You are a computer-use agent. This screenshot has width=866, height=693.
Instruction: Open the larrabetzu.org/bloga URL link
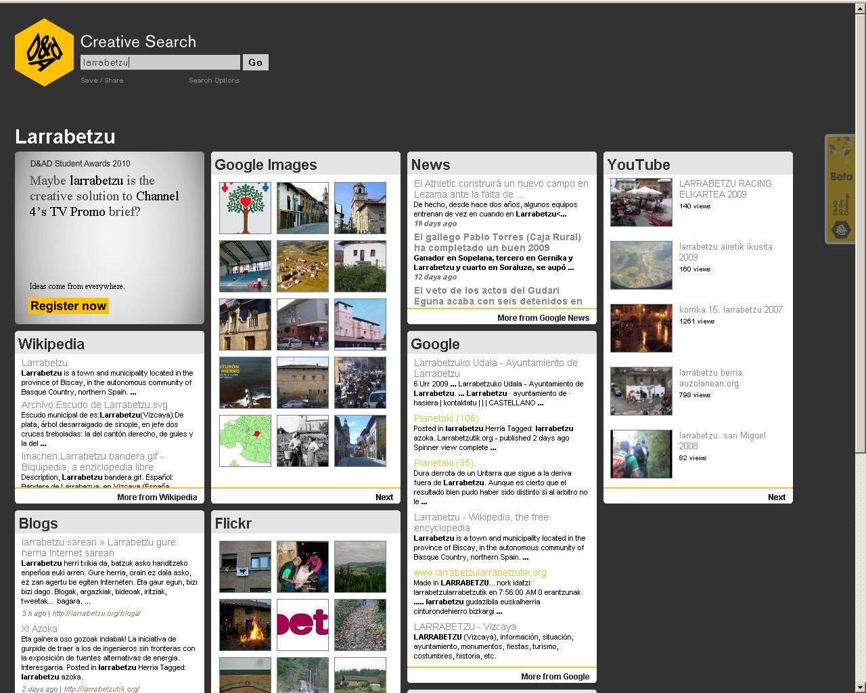[x=97, y=614]
